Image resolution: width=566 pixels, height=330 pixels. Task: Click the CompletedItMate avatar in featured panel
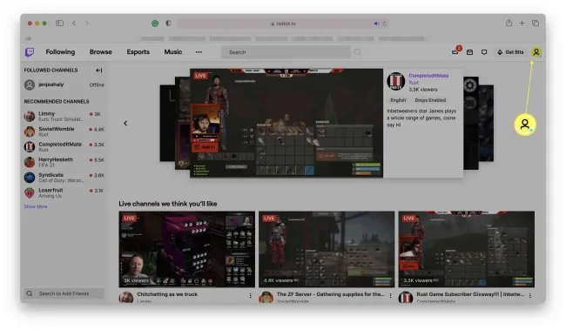(396, 81)
